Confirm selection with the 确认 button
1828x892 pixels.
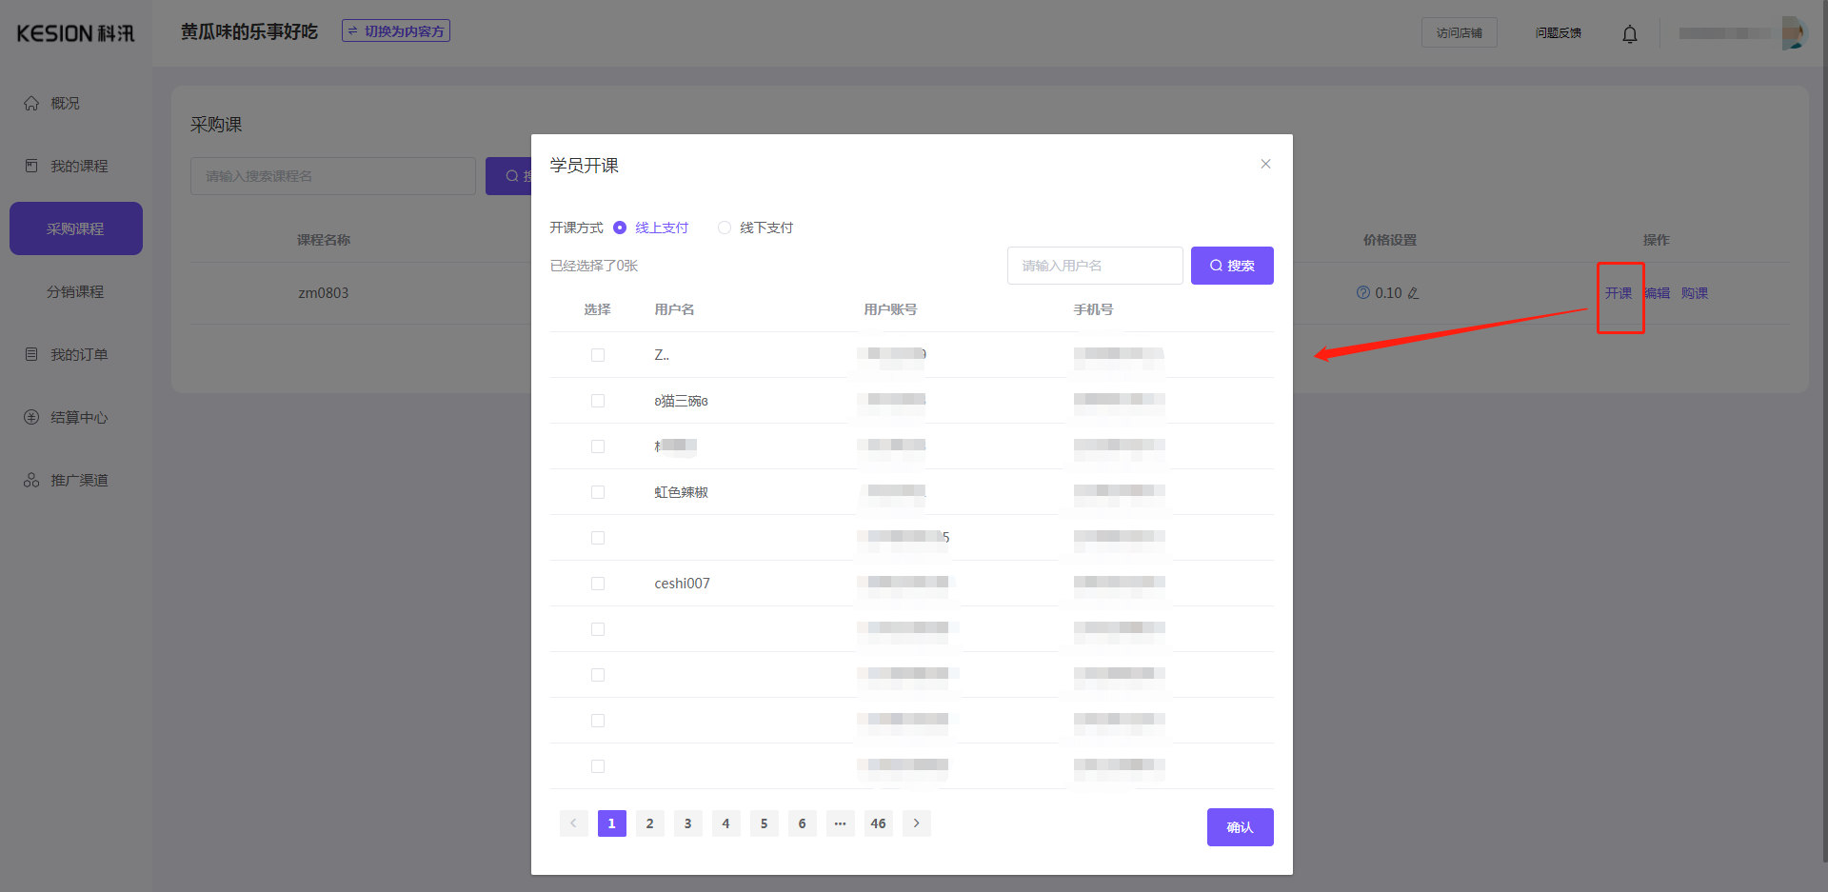1240,827
